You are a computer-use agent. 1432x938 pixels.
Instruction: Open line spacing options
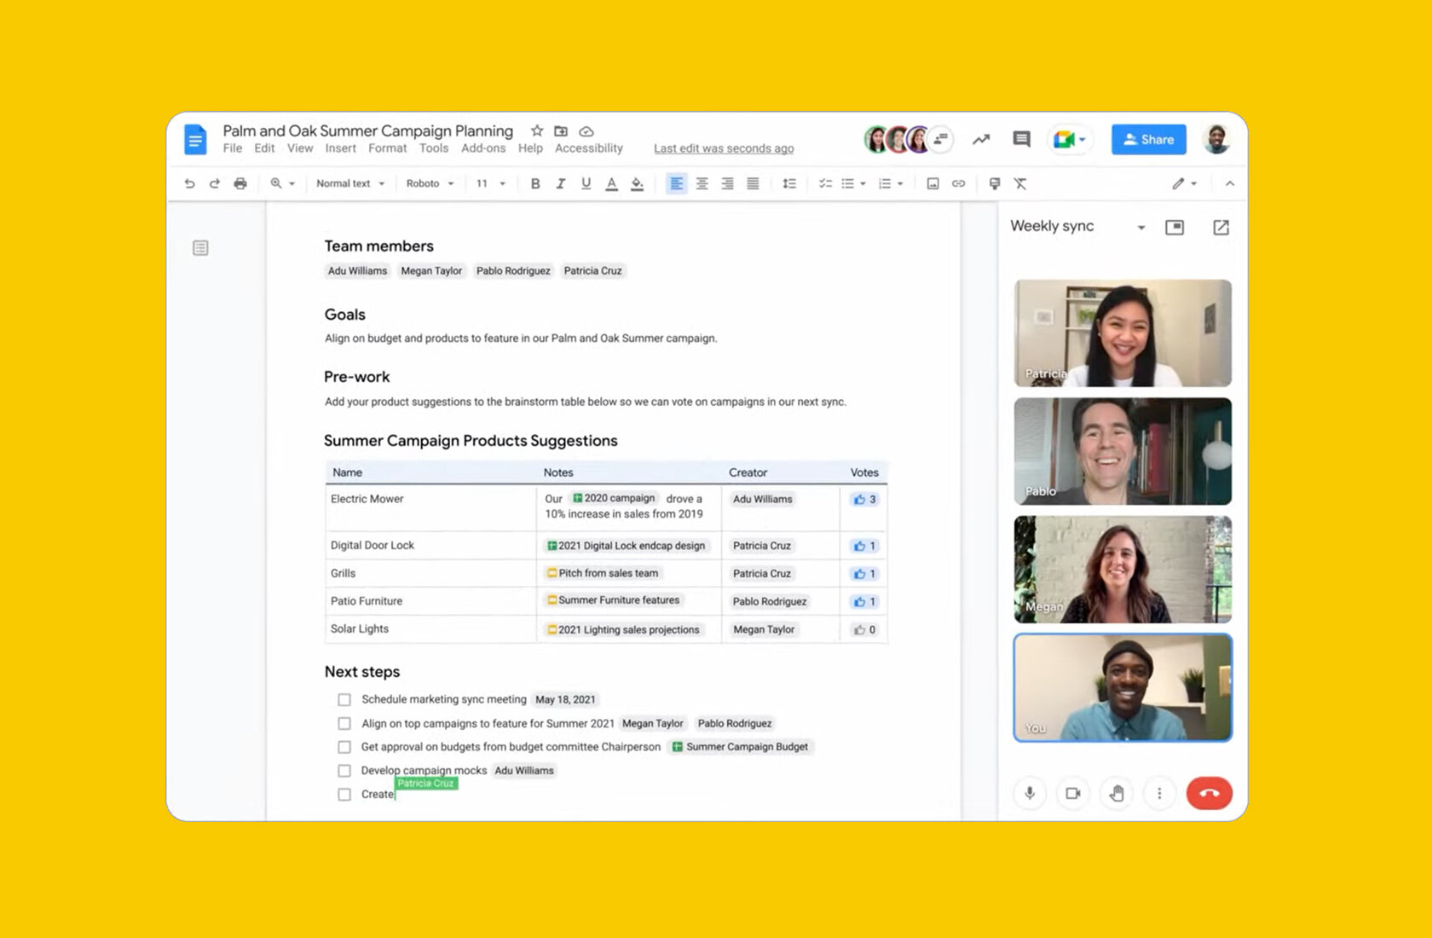(x=789, y=183)
